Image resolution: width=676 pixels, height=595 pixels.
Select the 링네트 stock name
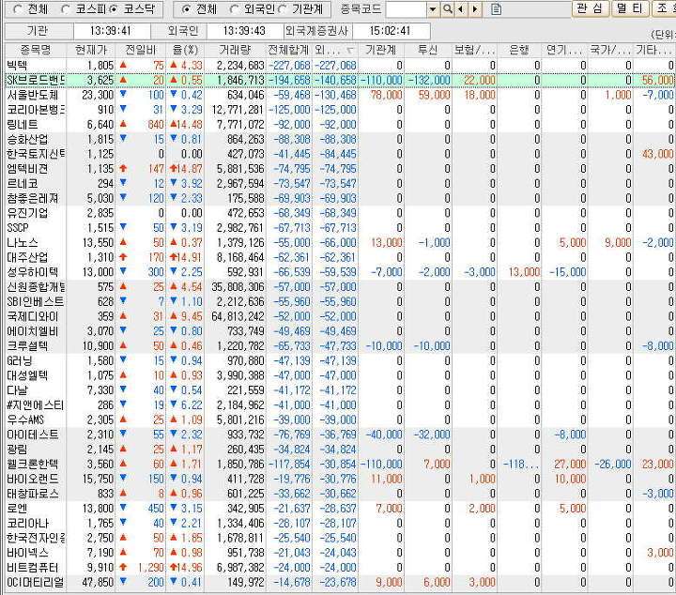click(x=23, y=125)
